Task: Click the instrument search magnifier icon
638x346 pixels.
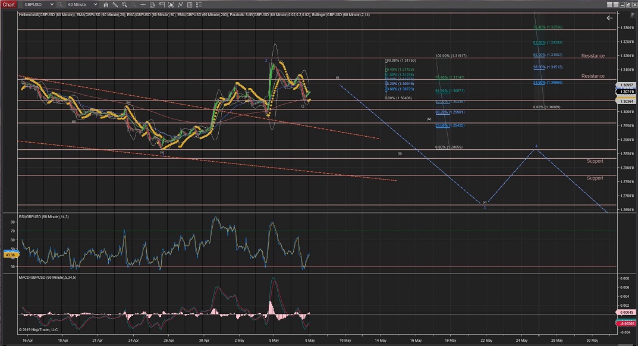Action: (x=59, y=4)
